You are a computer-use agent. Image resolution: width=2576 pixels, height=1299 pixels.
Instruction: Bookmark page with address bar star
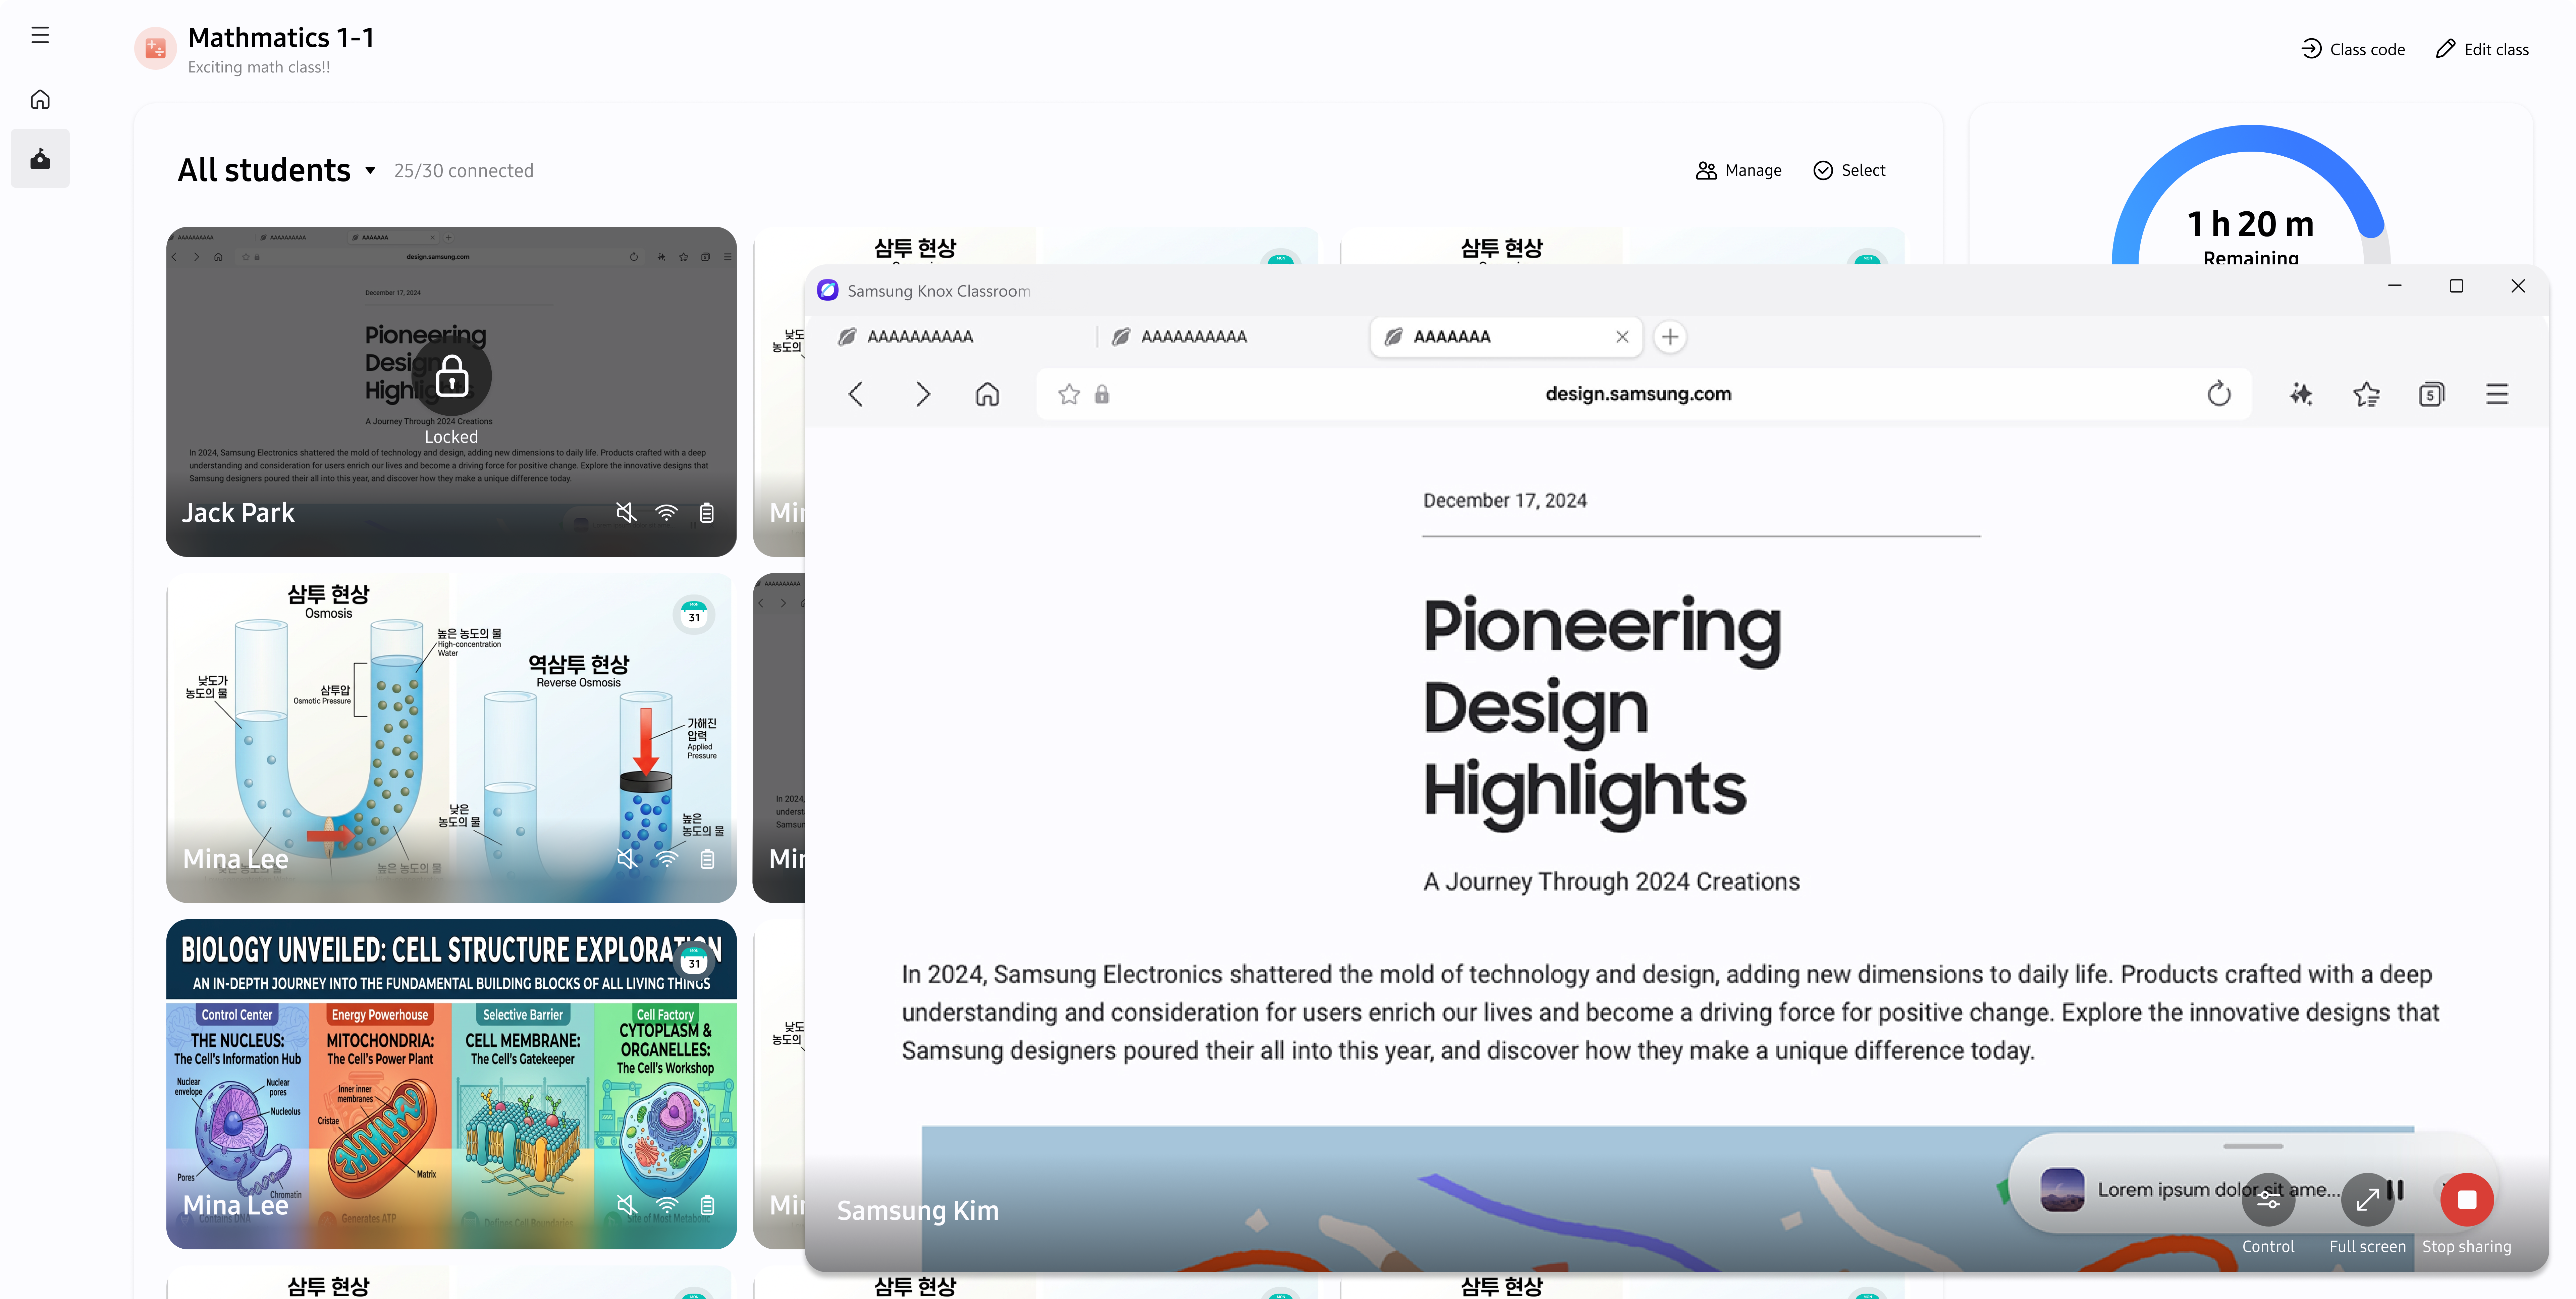(1069, 394)
